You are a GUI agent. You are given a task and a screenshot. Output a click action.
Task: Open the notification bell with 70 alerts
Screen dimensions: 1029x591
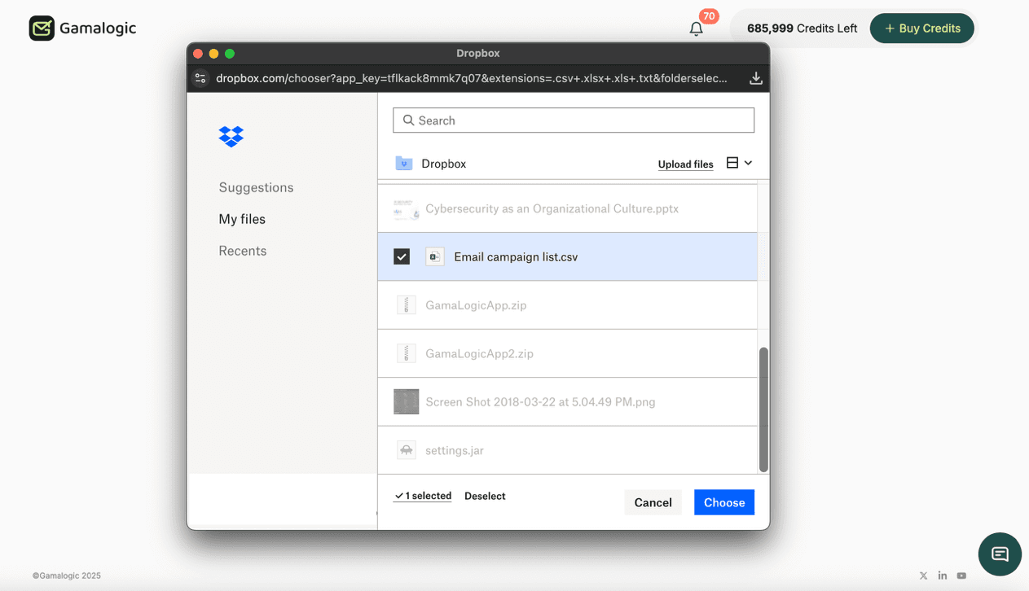click(x=696, y=28)
